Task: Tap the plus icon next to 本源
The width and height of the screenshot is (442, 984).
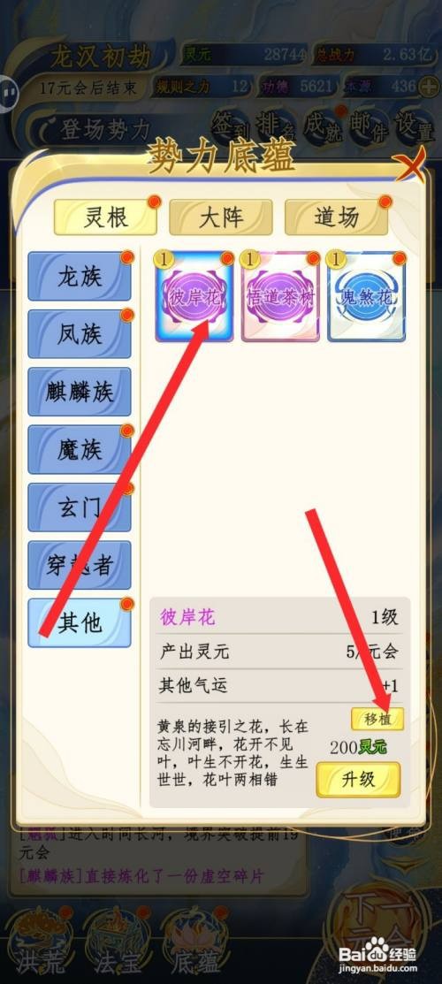Action: click(428, 86)
